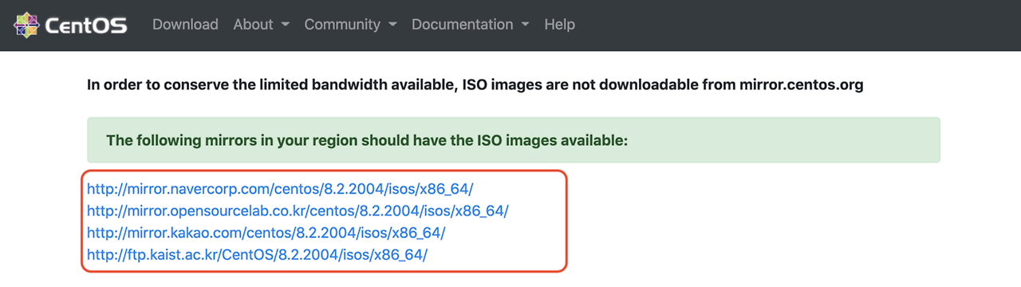Click the caret arrow beside Community
The height and width of the screenshot is (287, 1021).
click(x=392, y=26)
